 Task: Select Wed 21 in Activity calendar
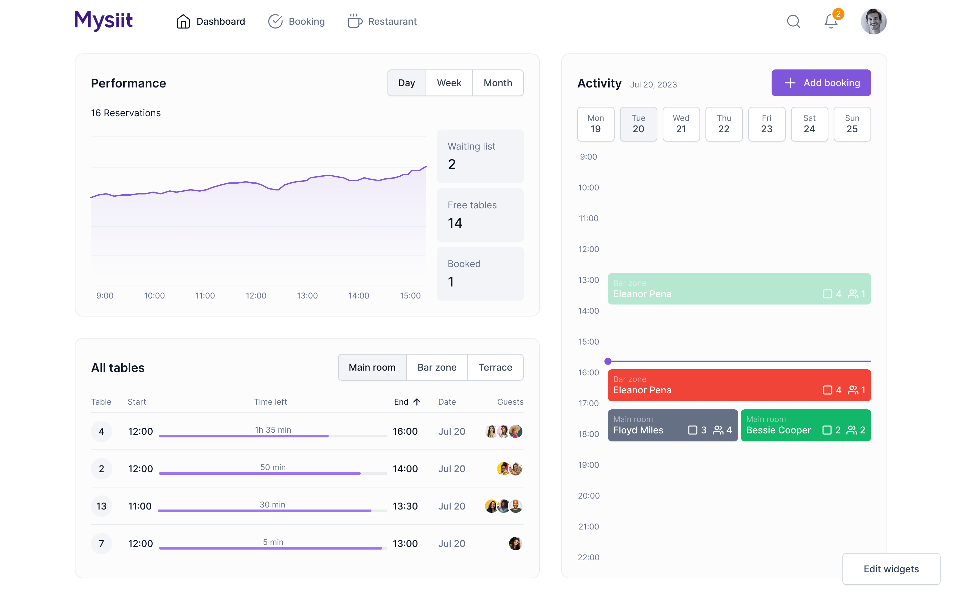pyautogui.click(x=680, y=124)
